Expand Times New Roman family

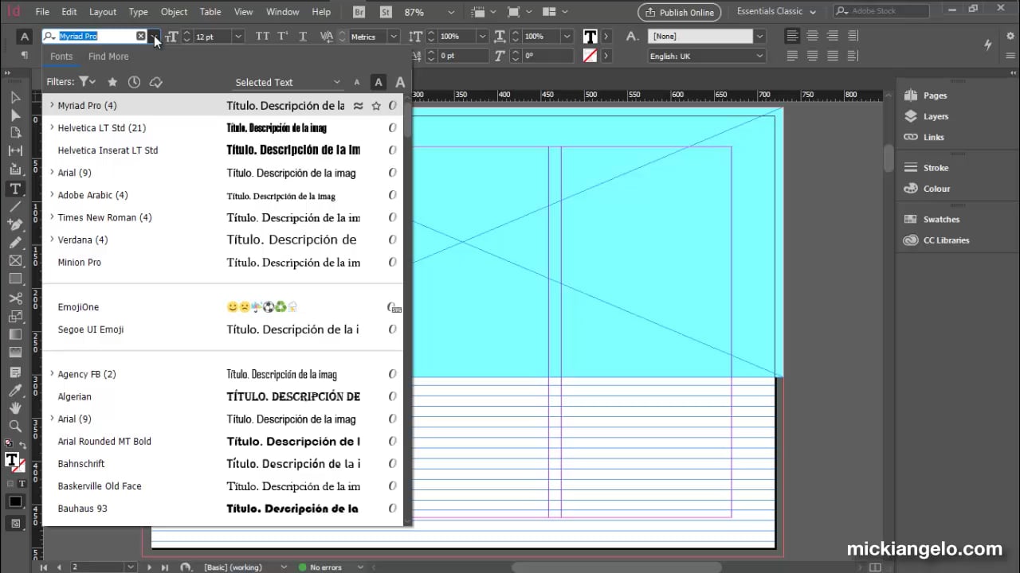(x=52, y=217)
